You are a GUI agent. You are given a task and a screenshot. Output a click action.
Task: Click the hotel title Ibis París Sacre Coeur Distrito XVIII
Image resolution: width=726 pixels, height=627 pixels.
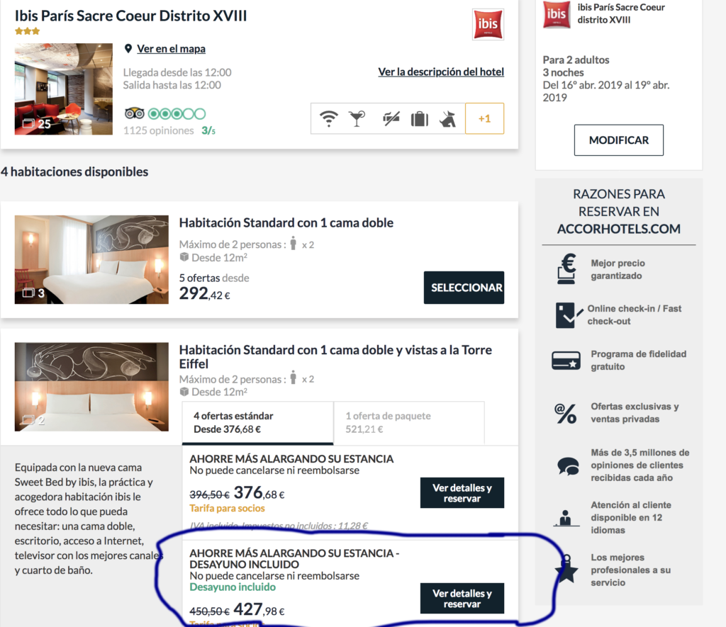coord(131,16)
